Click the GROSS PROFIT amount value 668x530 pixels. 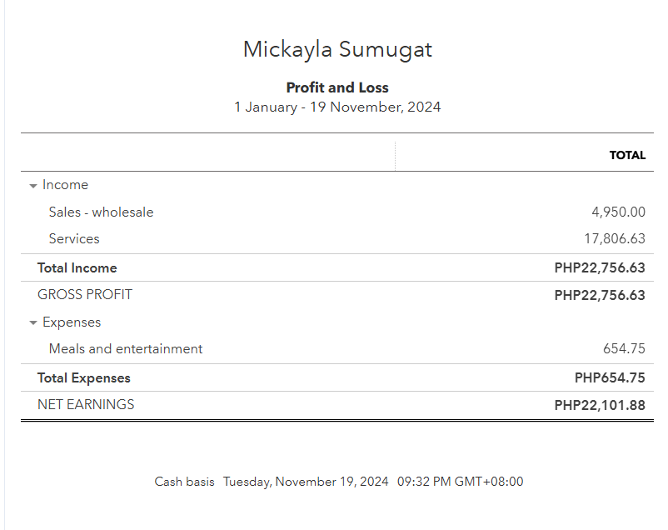[x=600, y=295]
